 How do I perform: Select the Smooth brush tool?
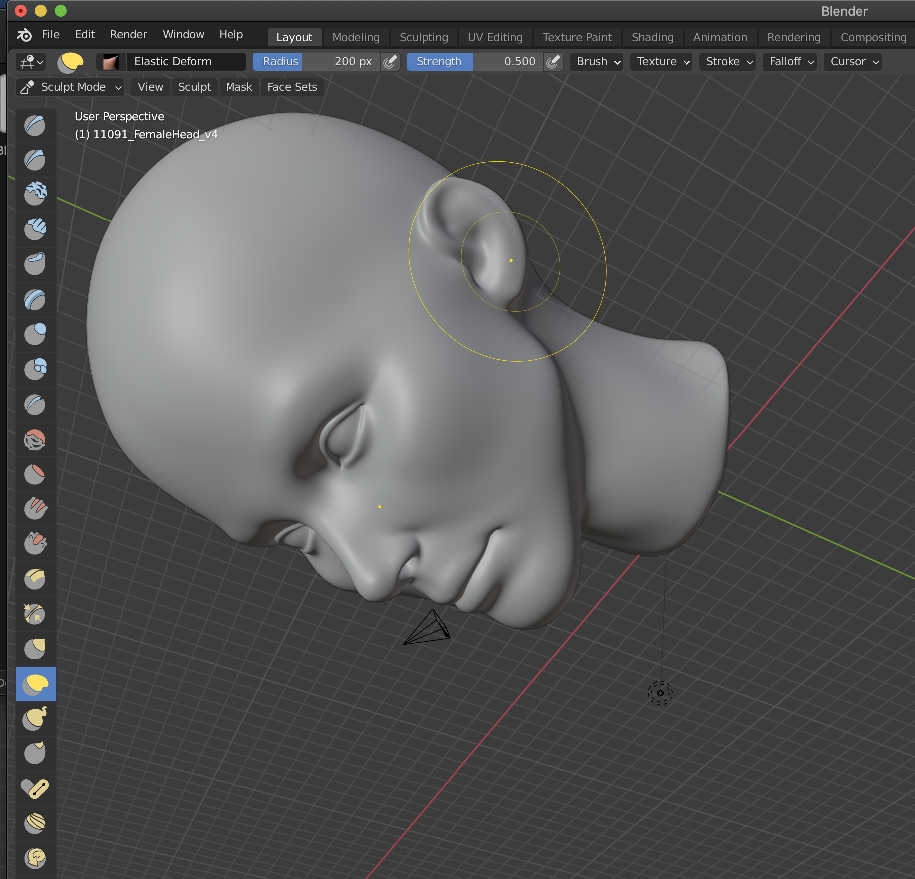(x=35, y=439)
